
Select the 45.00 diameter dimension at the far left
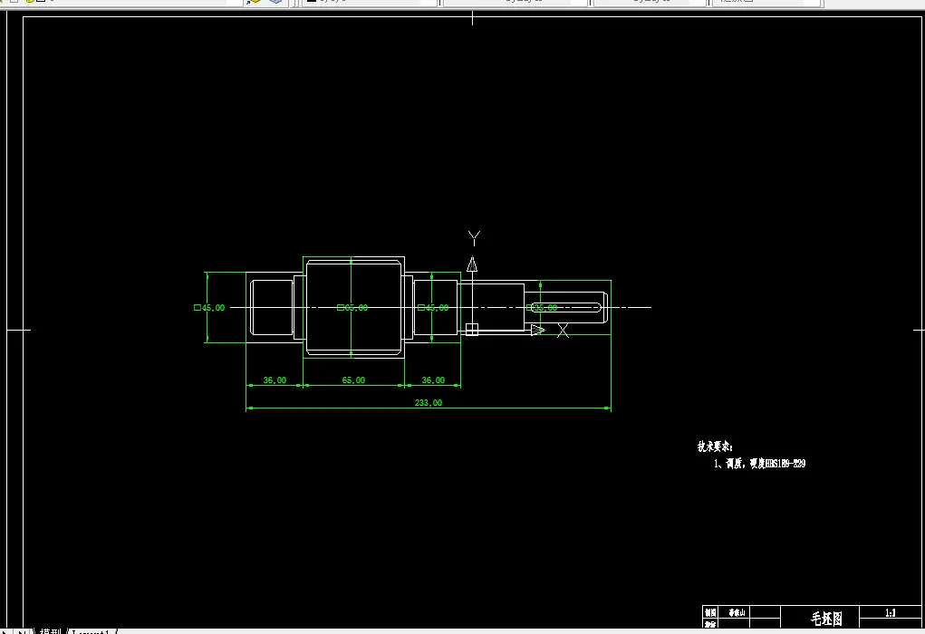(x=209, y=308)
